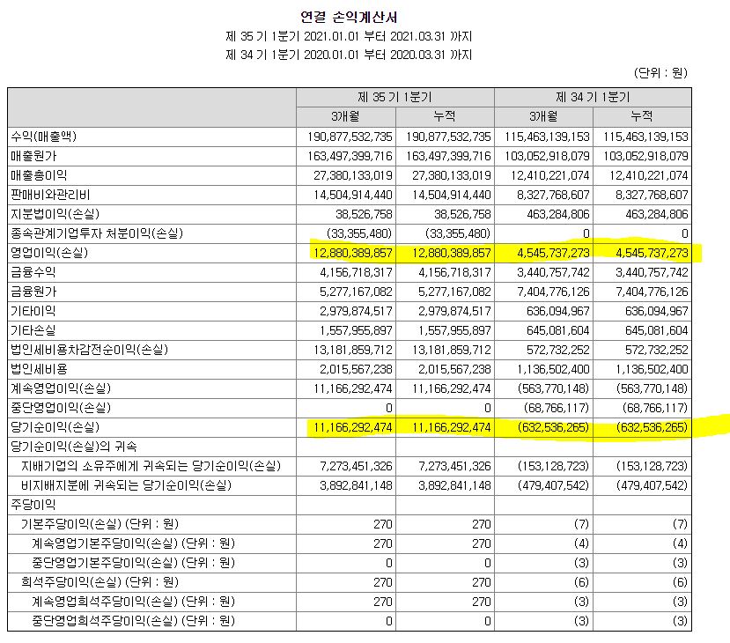730x643 pixels.
Task: Click the 누적 subheader under 제 34 기 1분기
Action: tap(642, 116)
